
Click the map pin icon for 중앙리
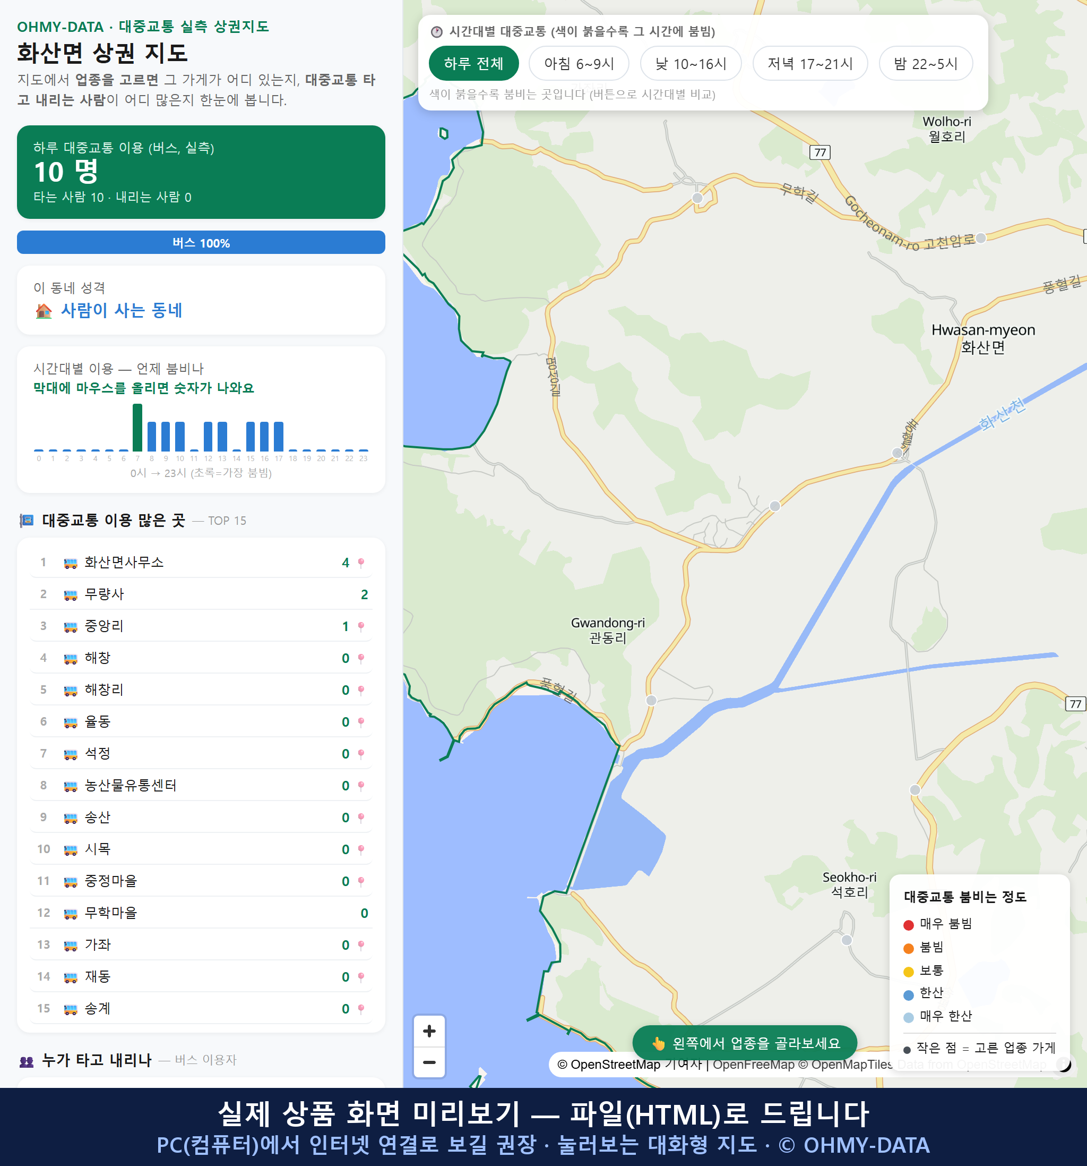pyautogui.click(x=361, y=627)
